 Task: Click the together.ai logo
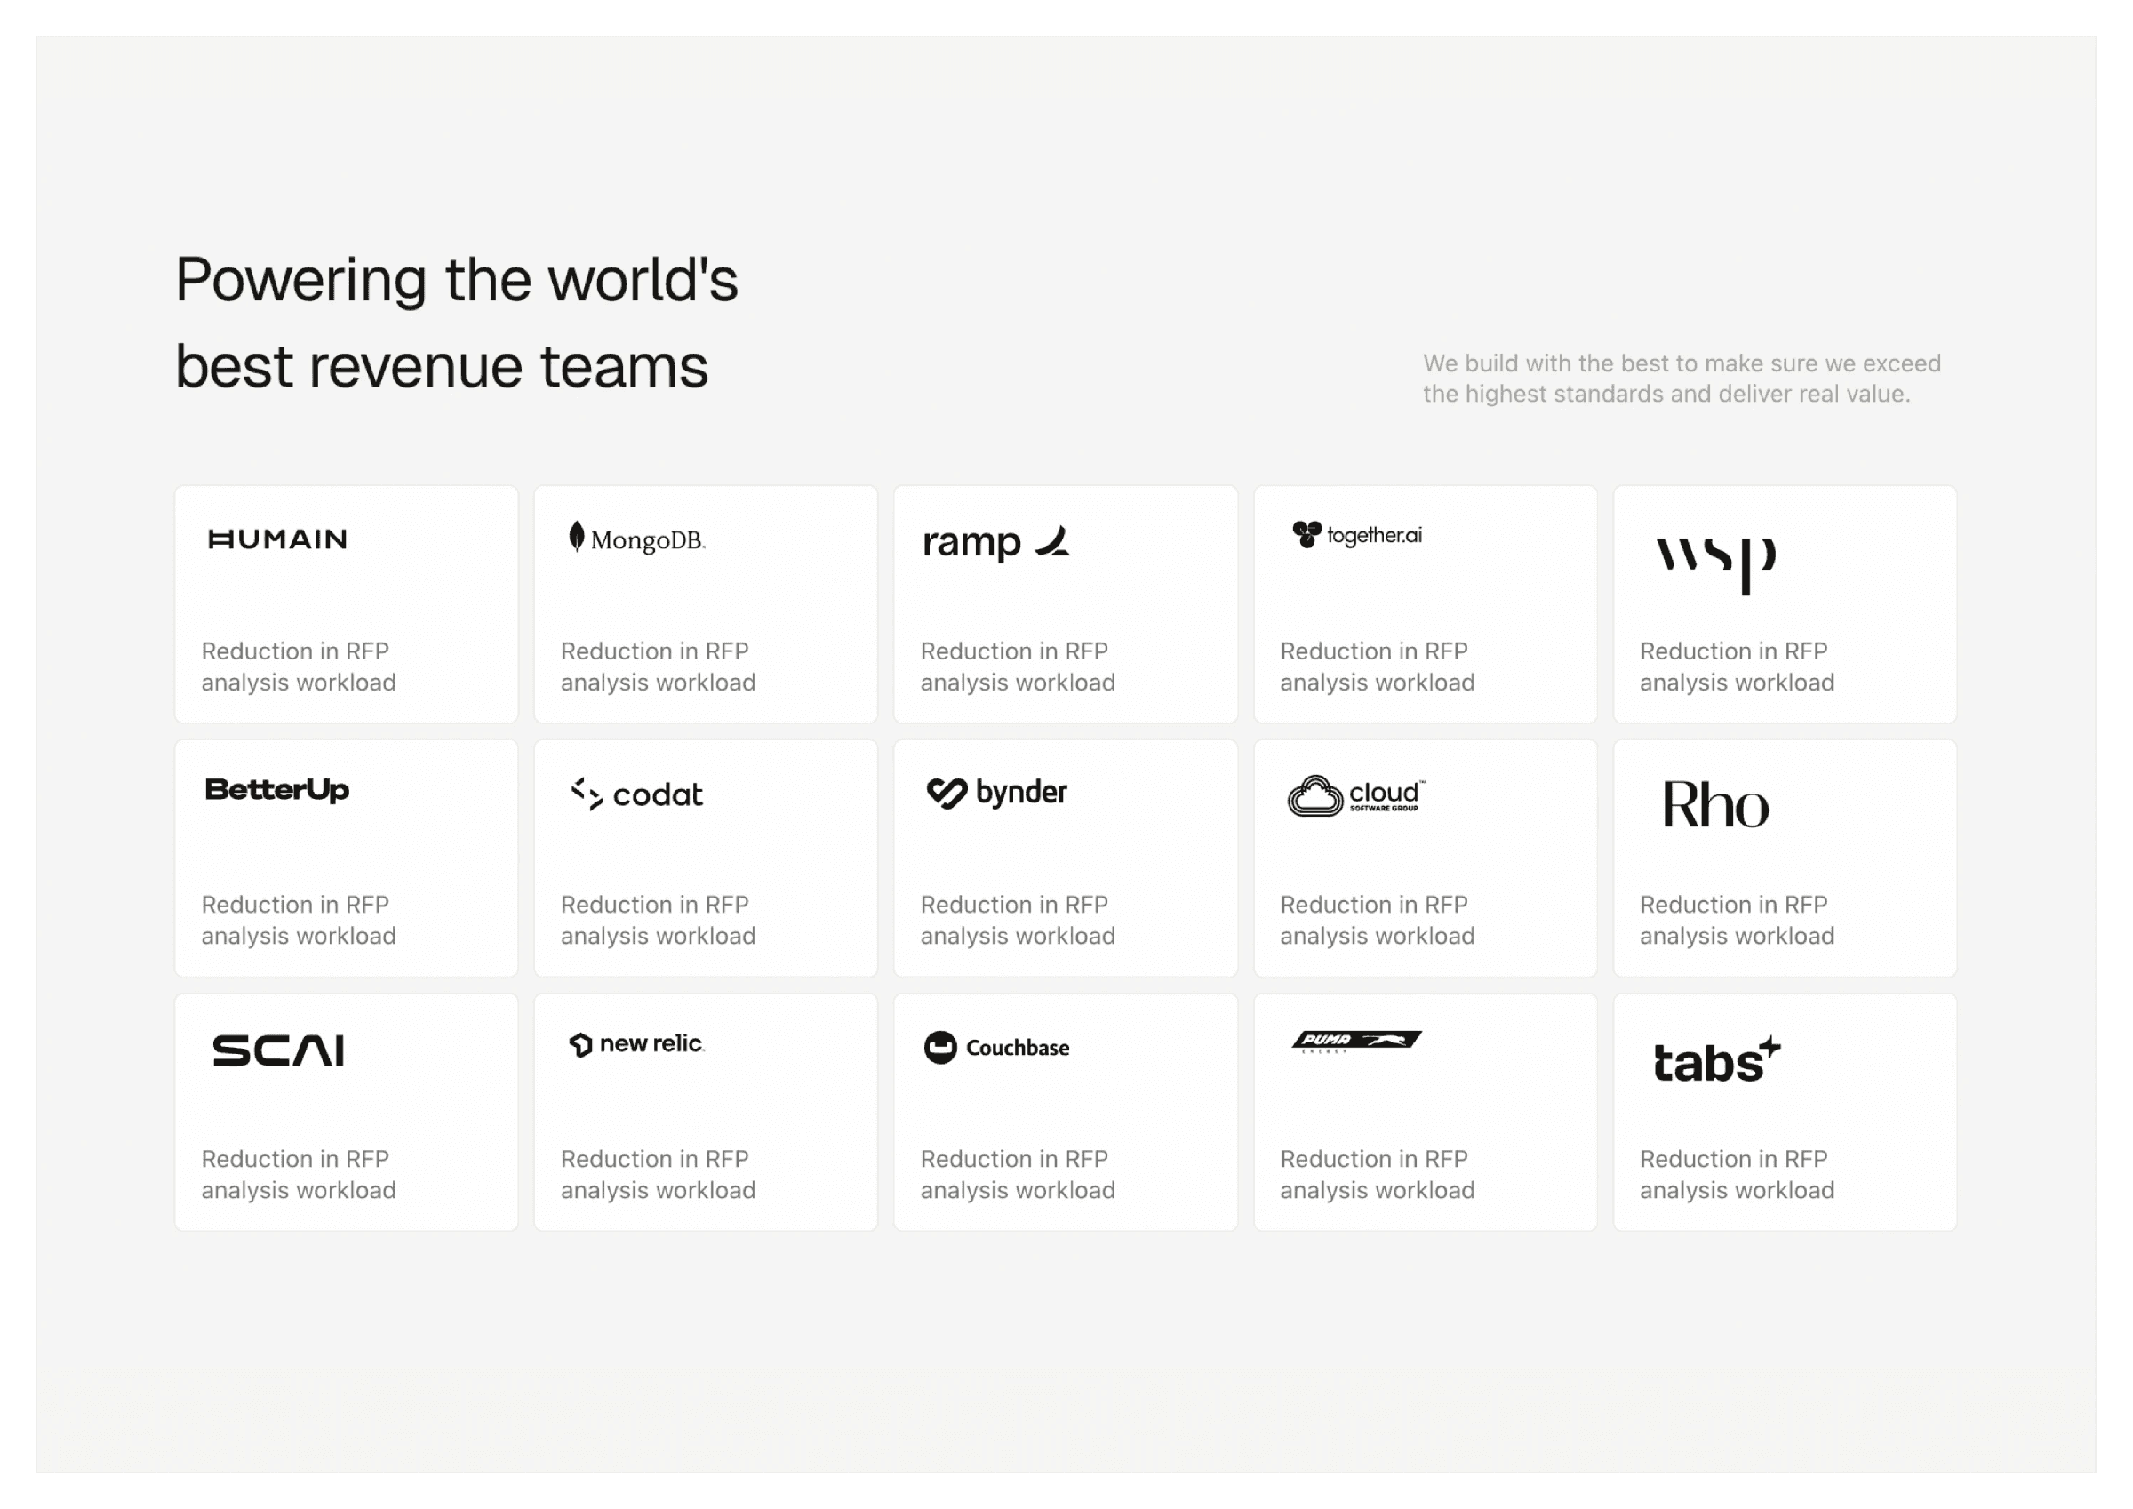tap(1356, 535)
